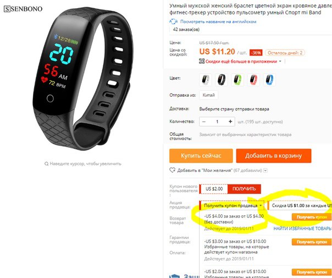Click Добавить в корзину button
This screenshot has height=278, width=332.
(x=274, y=155)
